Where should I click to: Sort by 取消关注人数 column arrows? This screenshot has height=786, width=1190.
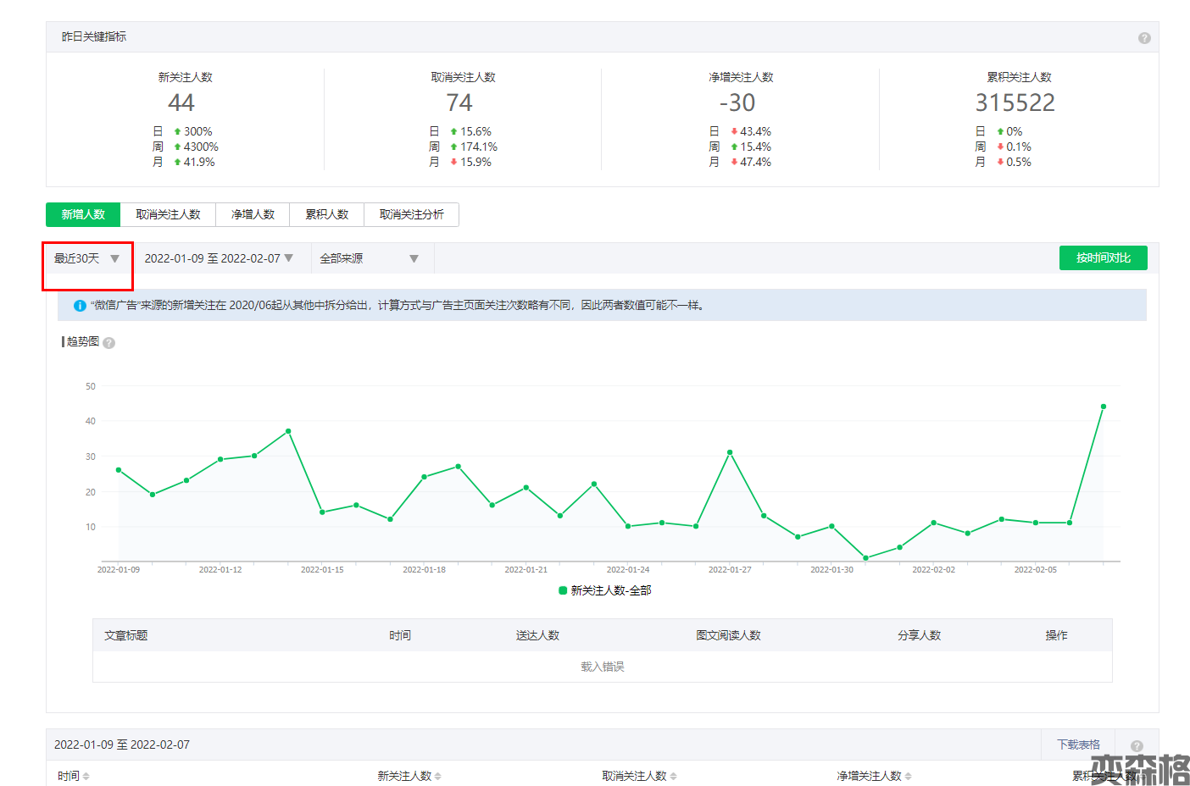point(674,777)
